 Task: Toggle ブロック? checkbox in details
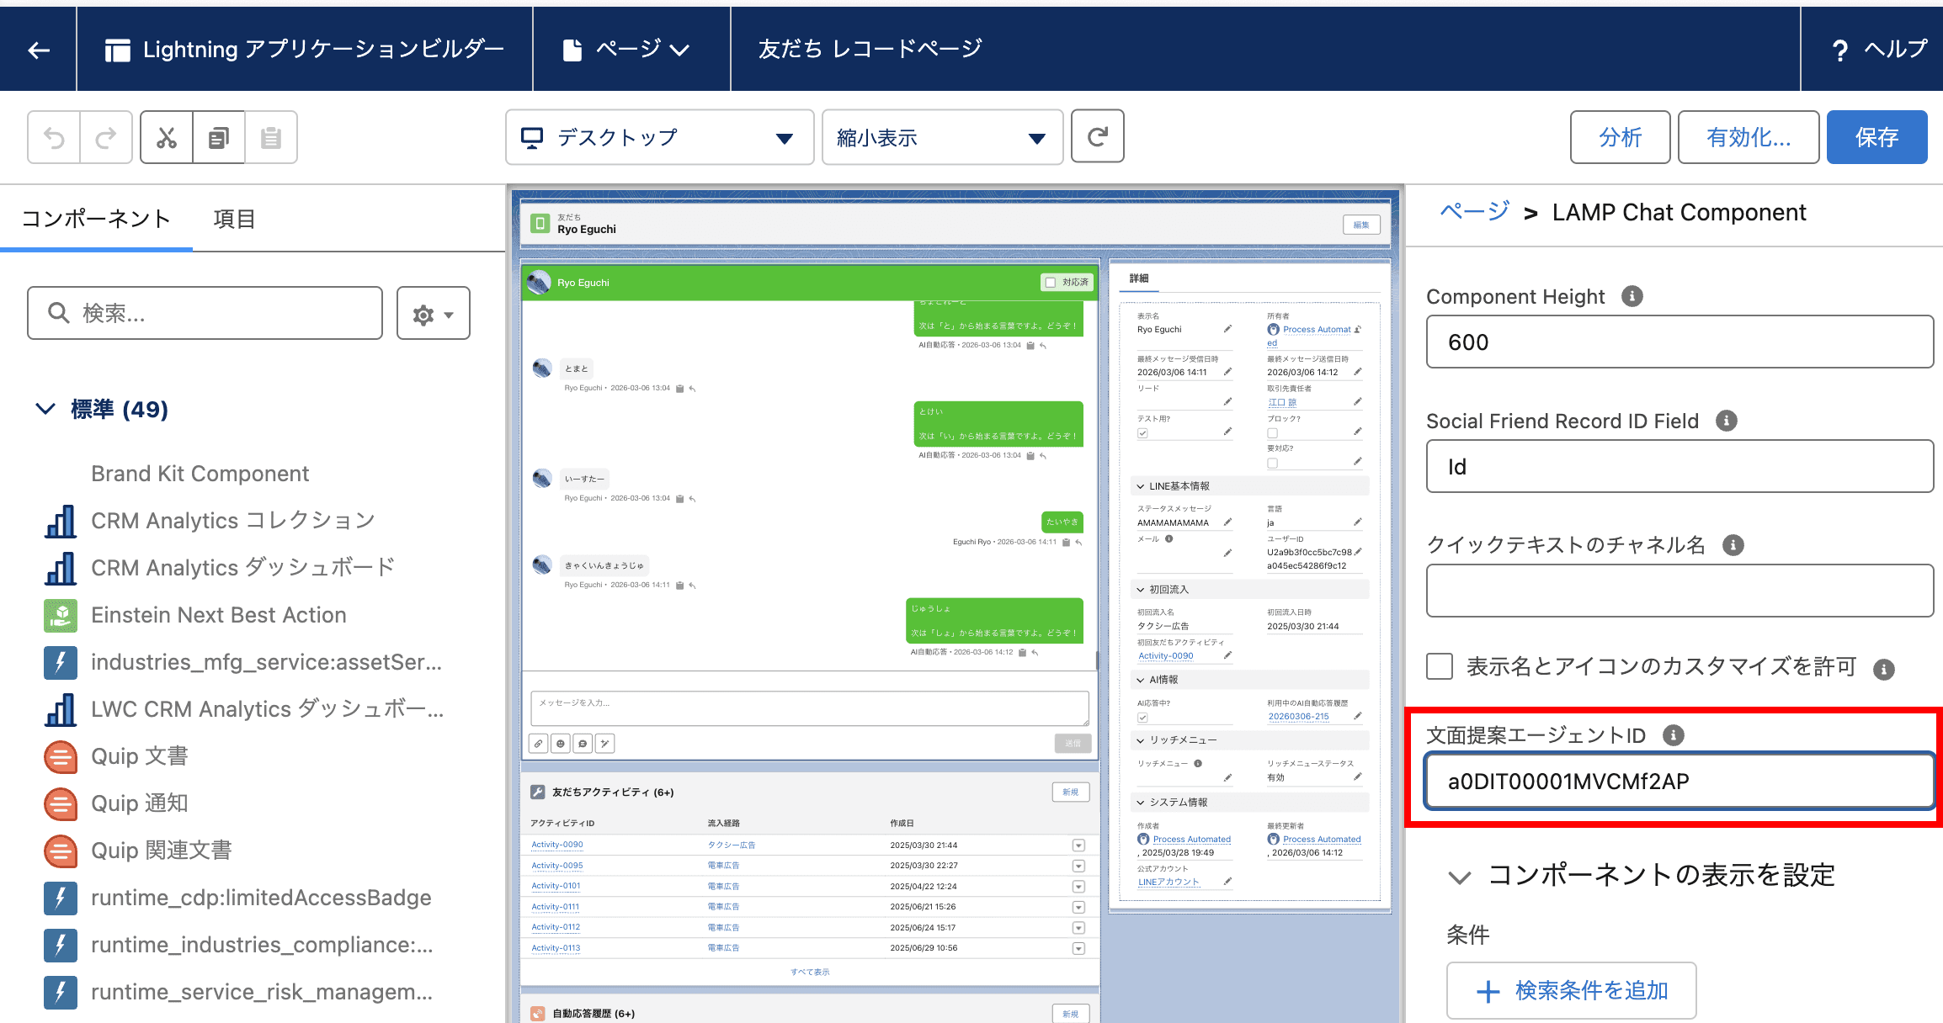[x=1272, y=433]
